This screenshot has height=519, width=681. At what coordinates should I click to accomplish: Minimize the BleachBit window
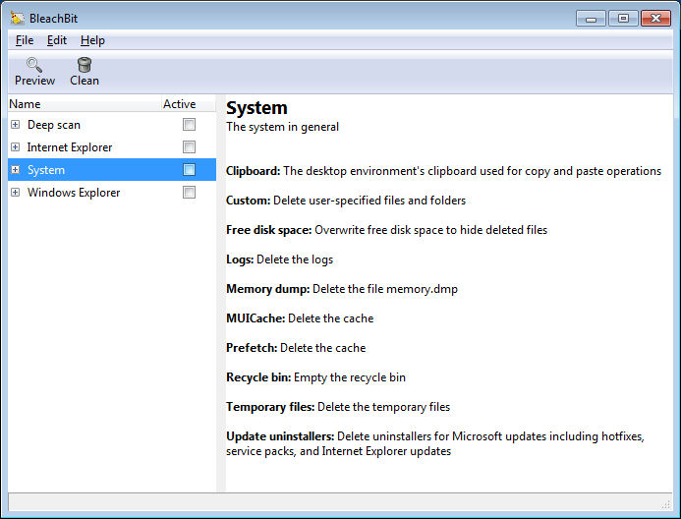[x=591, y=19]
